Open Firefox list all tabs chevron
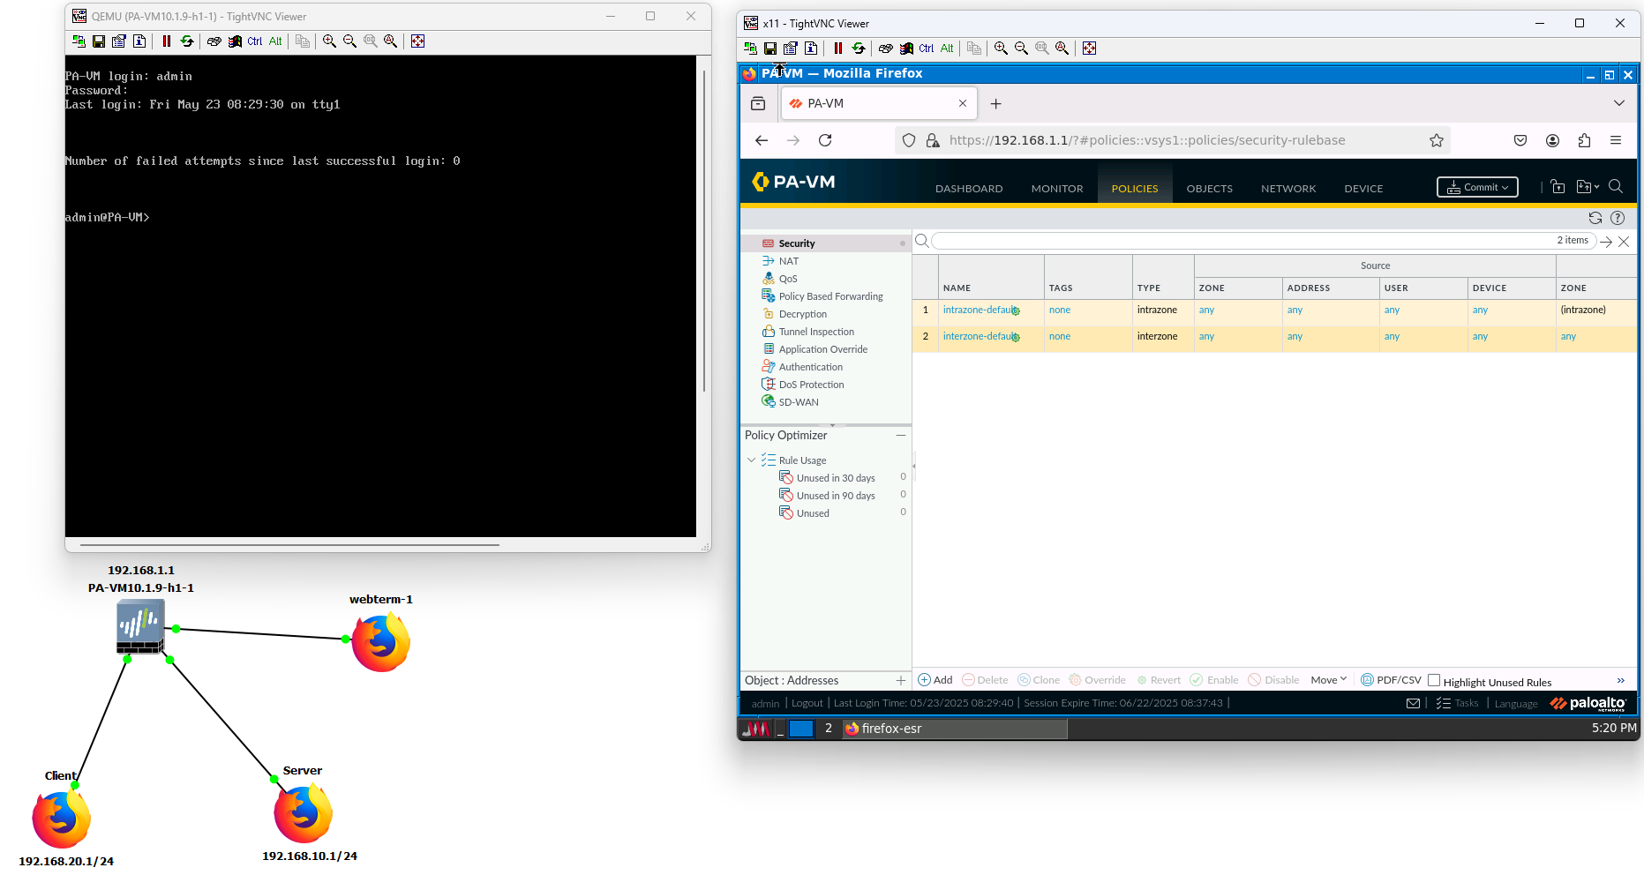This screenshot has width=1644, height=875. click(x=1619, y=103)
